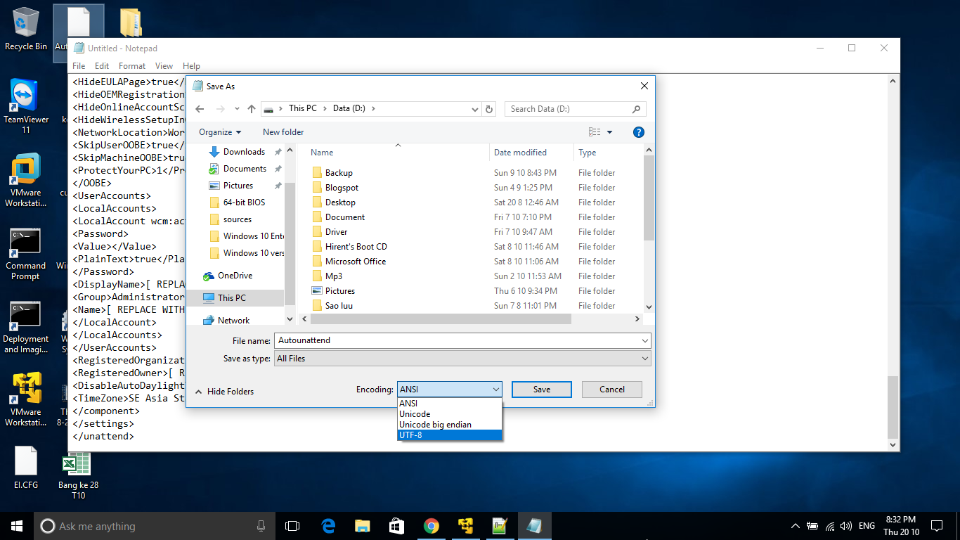Click the up-one-level arrow in Save As
Viewport: 960px width, 540px height.
[x=252, y=109]
